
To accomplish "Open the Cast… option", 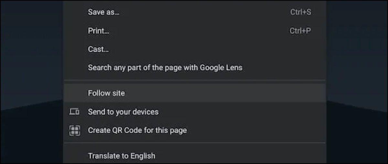I will tap(98, 49).
